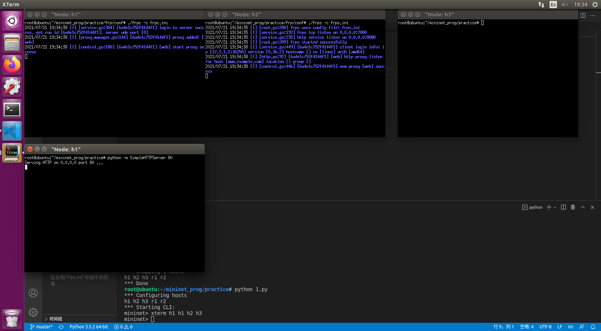The image size is (601, 331).
Task: Toggle the muted sound indicator
Action: (x=565, y=4)
